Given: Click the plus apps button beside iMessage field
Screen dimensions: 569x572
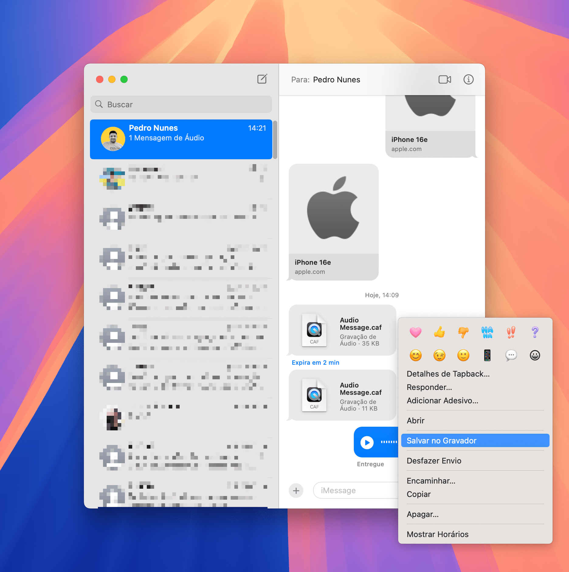Looking at the screenshot, I should click(x=296, y=490).
